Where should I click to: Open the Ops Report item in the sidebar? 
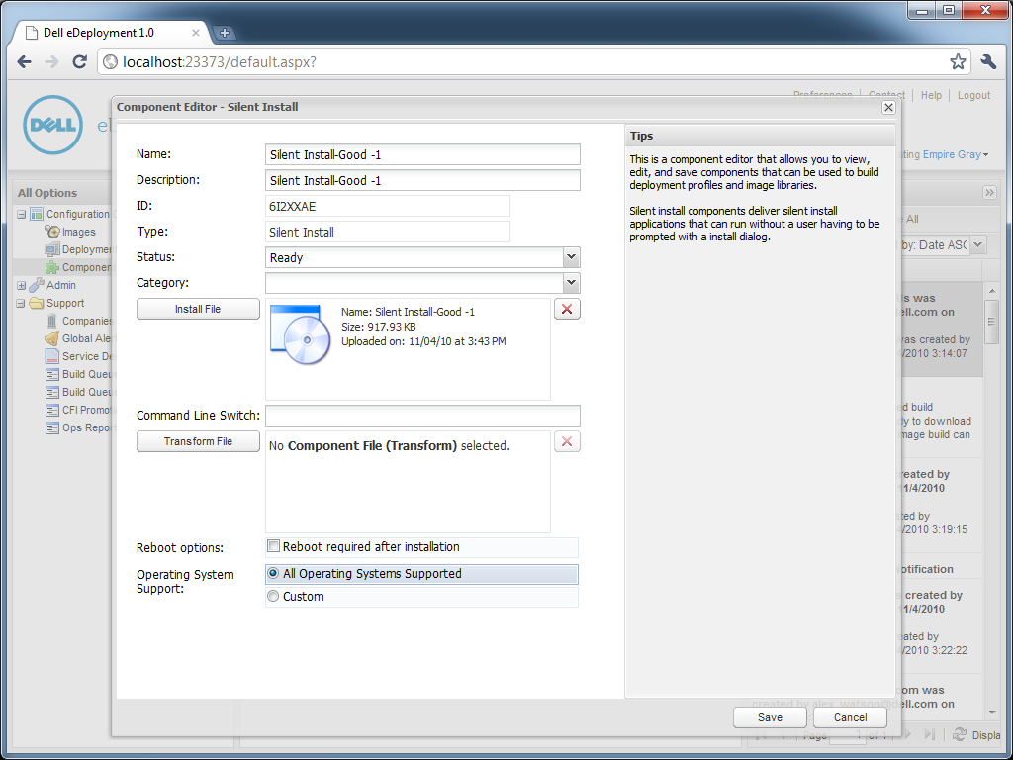click(78, 427)
